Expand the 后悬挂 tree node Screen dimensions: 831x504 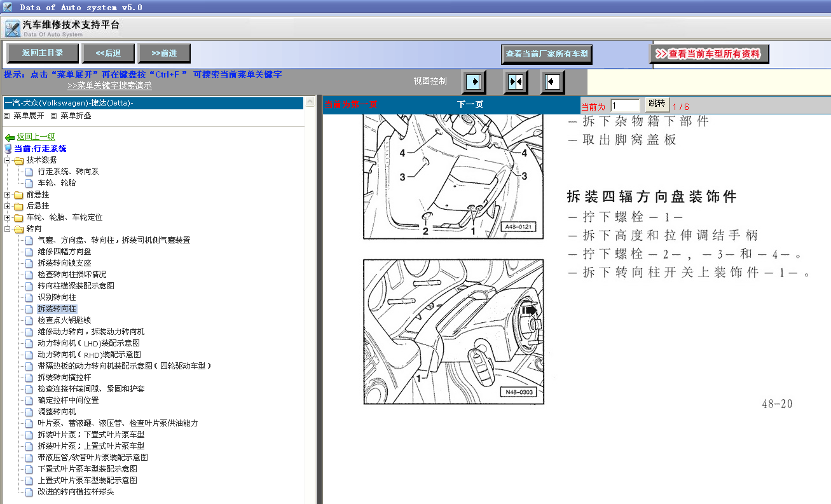(7, 206)
